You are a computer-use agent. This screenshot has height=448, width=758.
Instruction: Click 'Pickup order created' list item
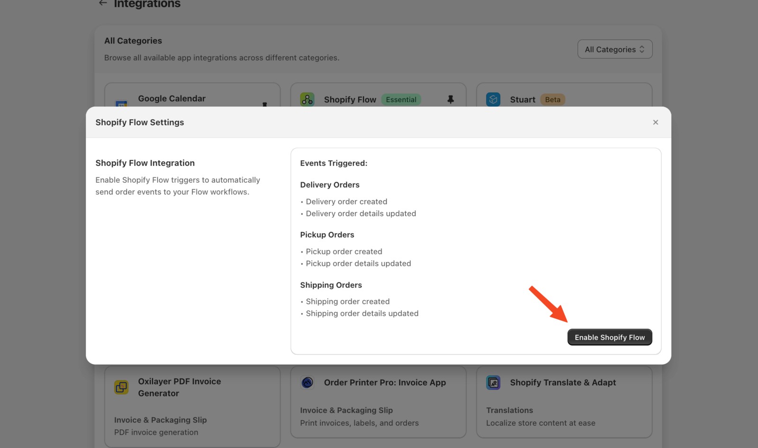[x=344, y=251]
